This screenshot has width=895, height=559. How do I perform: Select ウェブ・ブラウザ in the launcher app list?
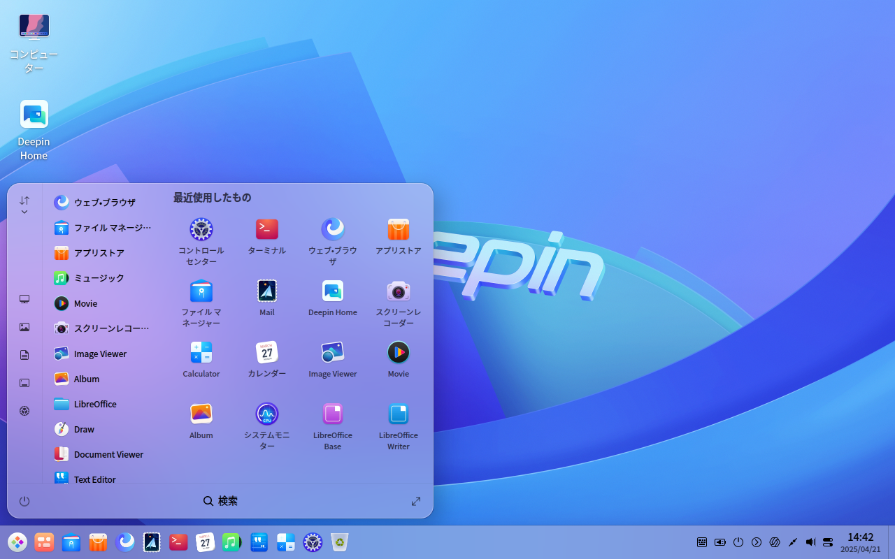(103, 203)
